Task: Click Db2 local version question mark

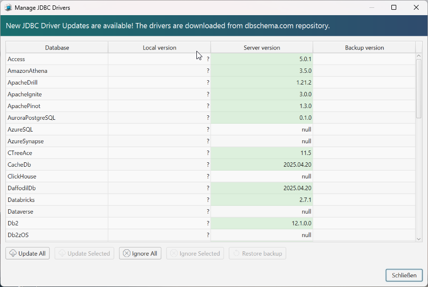Action: point(208,223)
